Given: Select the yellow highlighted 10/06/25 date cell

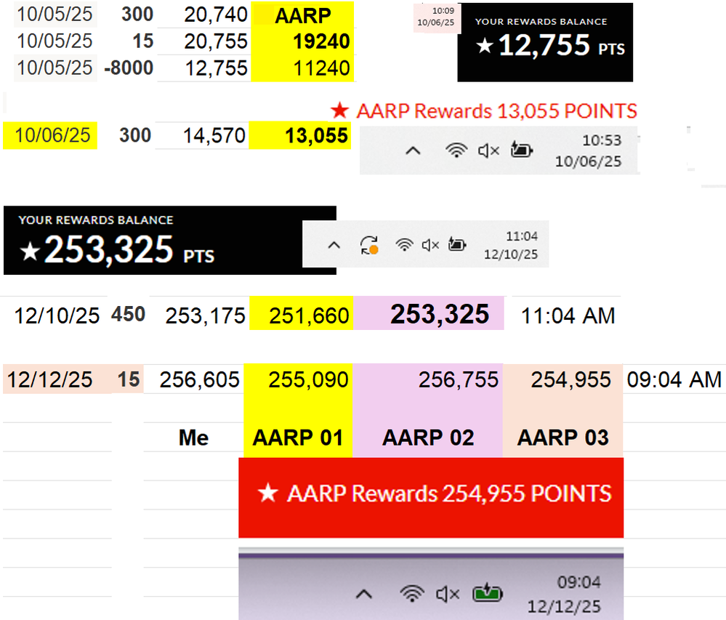Looking at the screenshot, I should tap(49, 134).
